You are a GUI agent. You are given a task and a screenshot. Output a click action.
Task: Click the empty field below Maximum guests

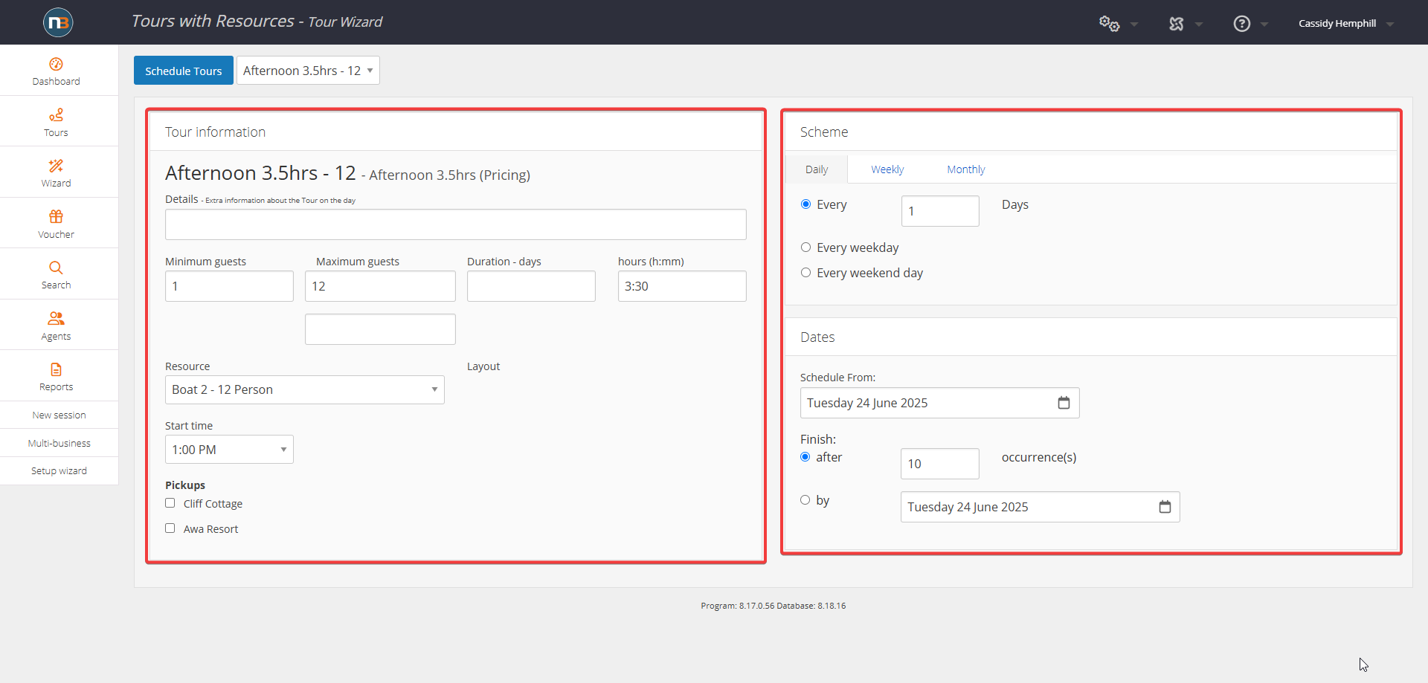(x=380, y=329)
